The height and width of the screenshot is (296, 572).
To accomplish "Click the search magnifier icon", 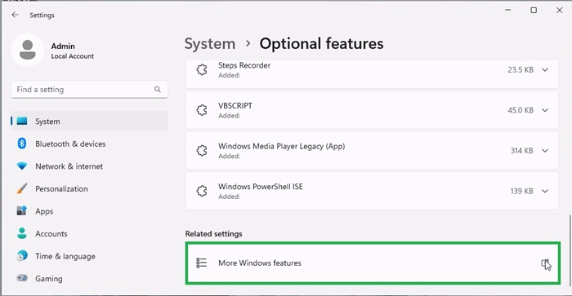I will coord(157,89).
